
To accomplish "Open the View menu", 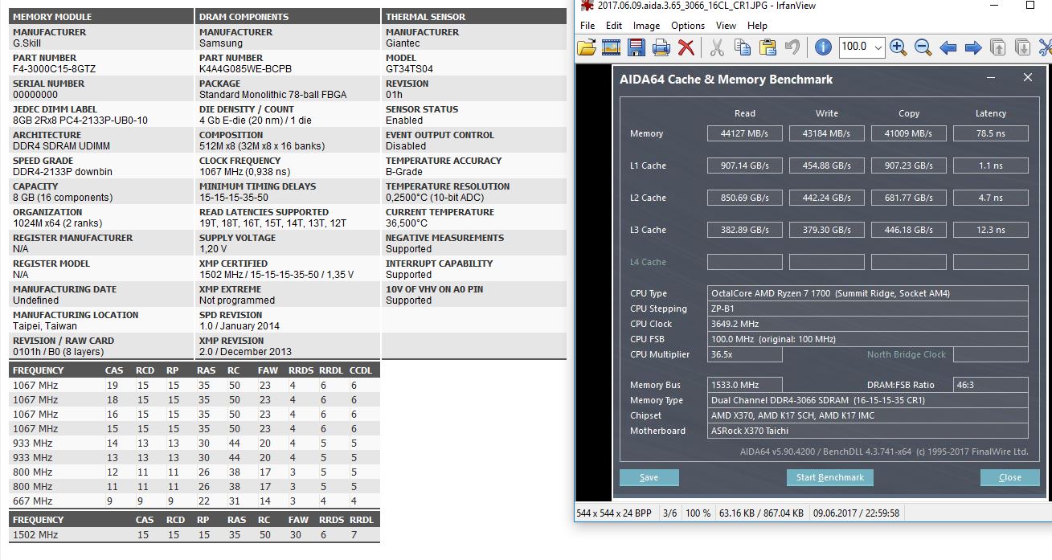I will pyautogui.click(x=726, y=26).
